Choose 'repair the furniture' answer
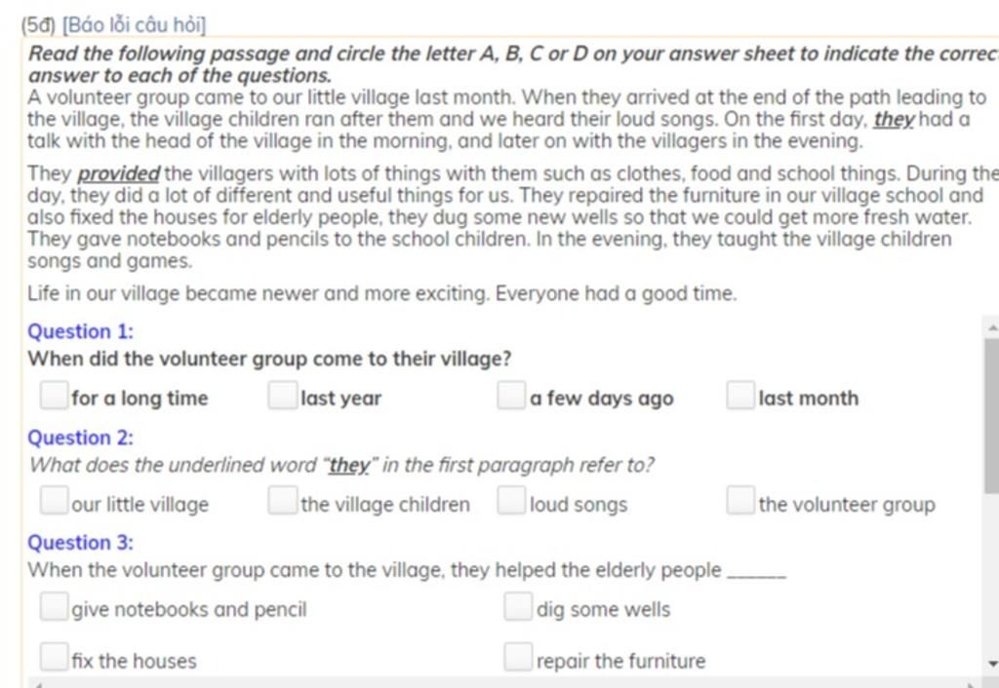 [518, 658]
